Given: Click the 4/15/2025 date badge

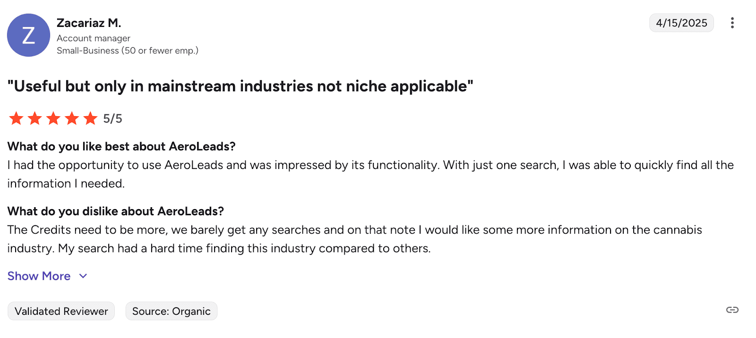Looking at the screenshot, I should [x=681, y=23].
